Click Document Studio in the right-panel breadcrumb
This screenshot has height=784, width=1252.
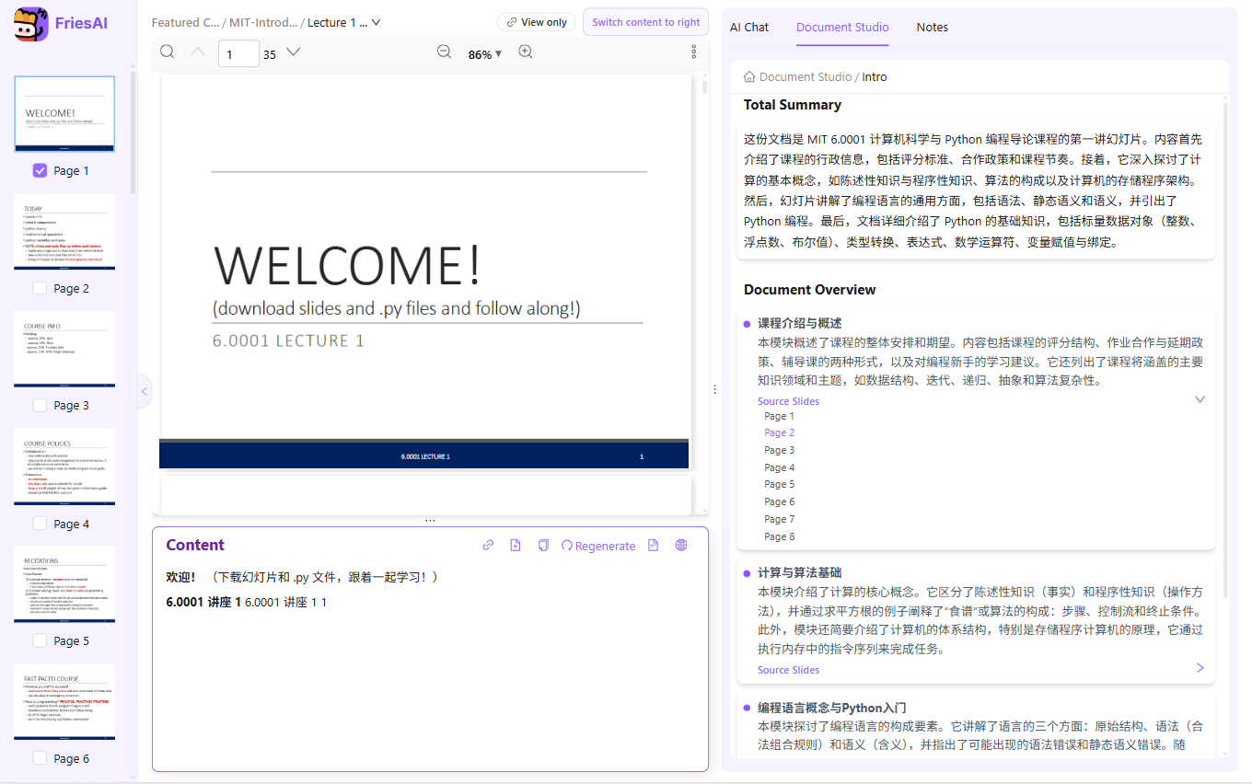point(806,77)
